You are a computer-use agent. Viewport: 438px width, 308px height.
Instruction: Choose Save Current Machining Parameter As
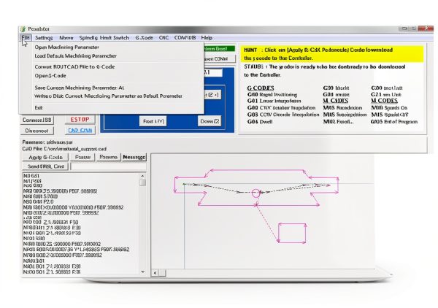click(x=79, y=88)
